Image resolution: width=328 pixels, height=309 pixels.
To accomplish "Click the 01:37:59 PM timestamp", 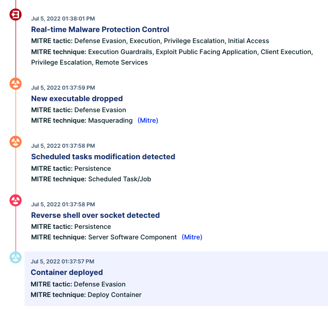I will coord(63,88).
